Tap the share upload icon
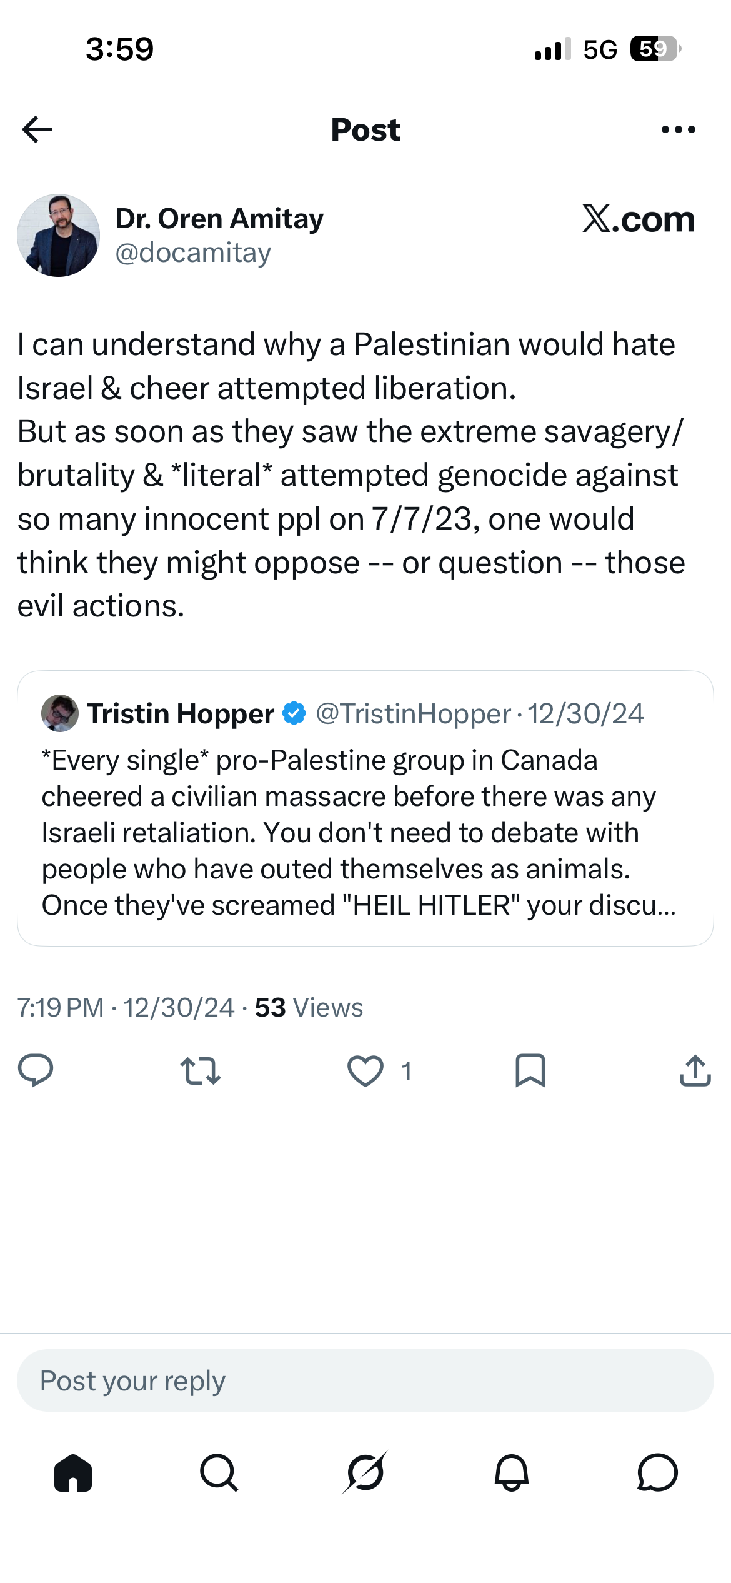Viewport: 731px width, 1583px height. click(x=695, y=1070)
